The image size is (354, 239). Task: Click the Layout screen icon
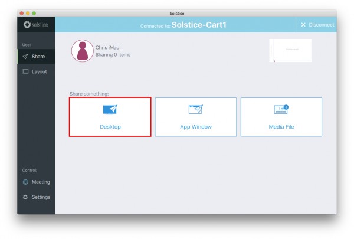[x=25, y=71]
